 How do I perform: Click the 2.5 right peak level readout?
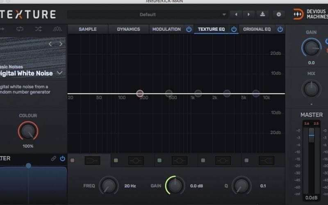pos(316,123)
